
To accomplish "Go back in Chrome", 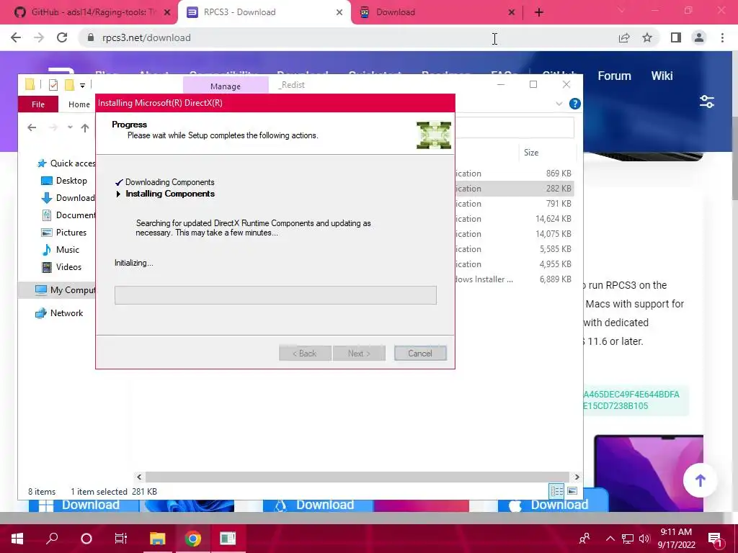I will (x=16, y=37).
